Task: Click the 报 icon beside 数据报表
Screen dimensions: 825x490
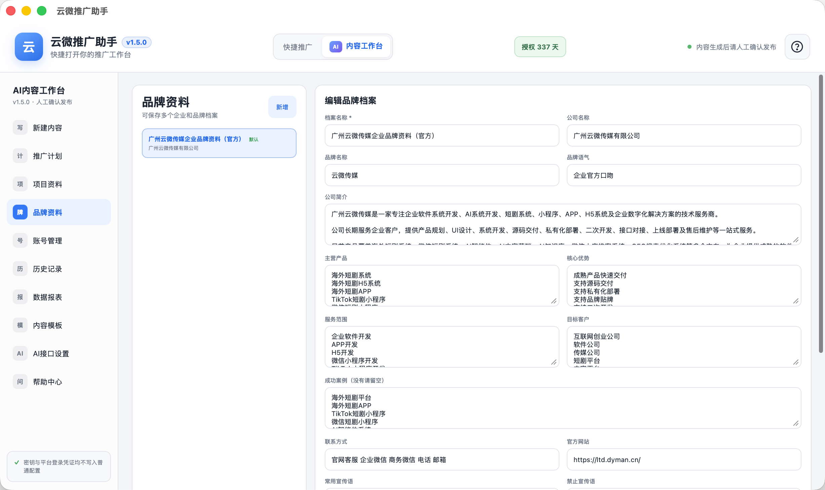Action: (x=20, y=297)
